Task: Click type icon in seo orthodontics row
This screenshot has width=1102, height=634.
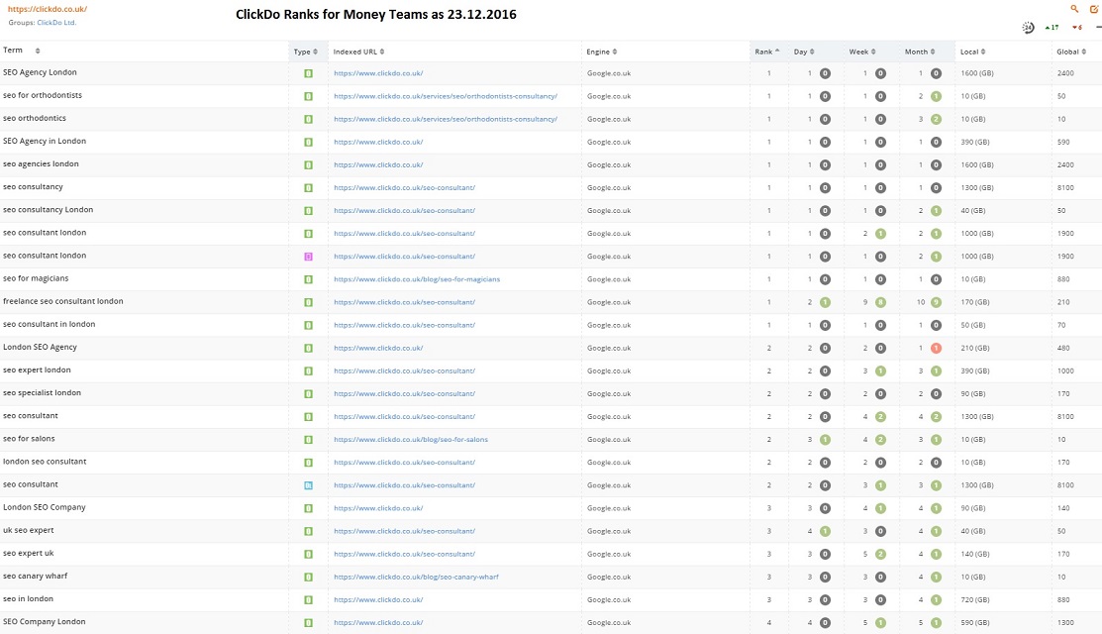Action: click(x=308, y=120)
